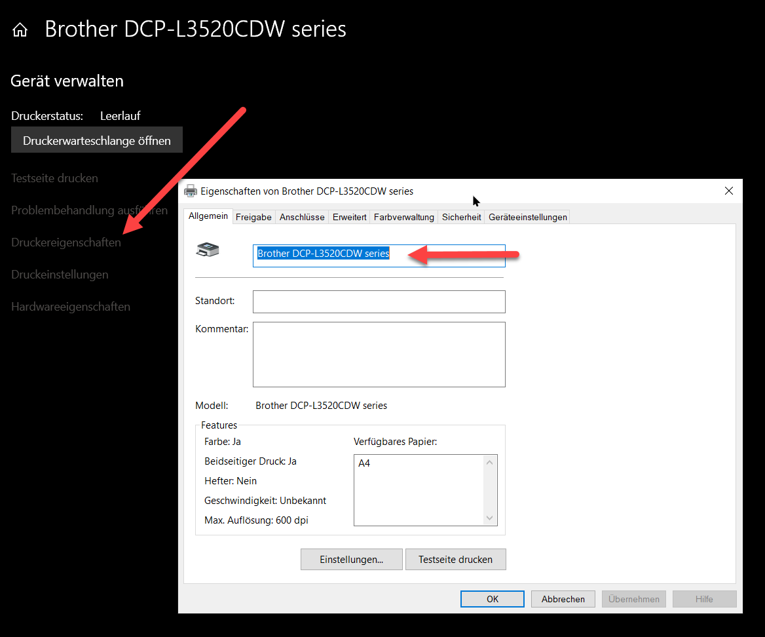Click the 'Druckerstatus:' label
765x637 pixels.
pyautogui.click(x=47, y=116)
